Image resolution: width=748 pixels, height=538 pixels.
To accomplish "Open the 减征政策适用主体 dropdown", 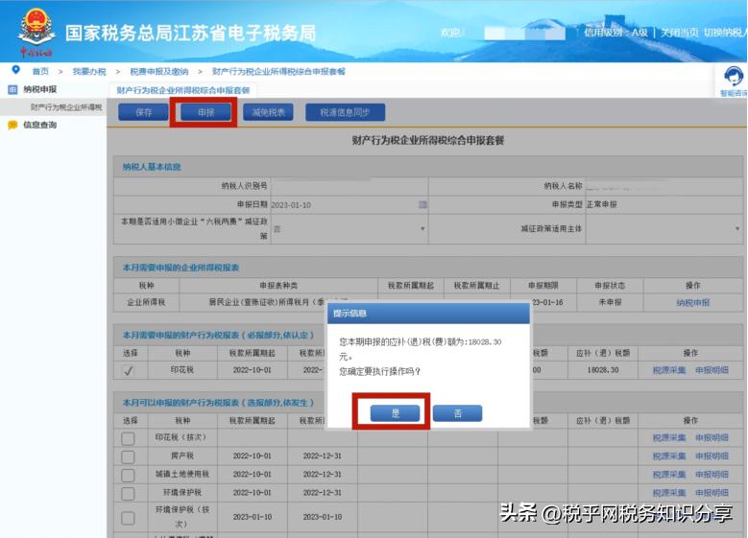I will (664, 229).
